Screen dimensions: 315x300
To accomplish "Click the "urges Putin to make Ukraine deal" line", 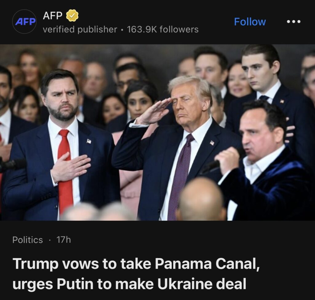I will tap(129, 284).
